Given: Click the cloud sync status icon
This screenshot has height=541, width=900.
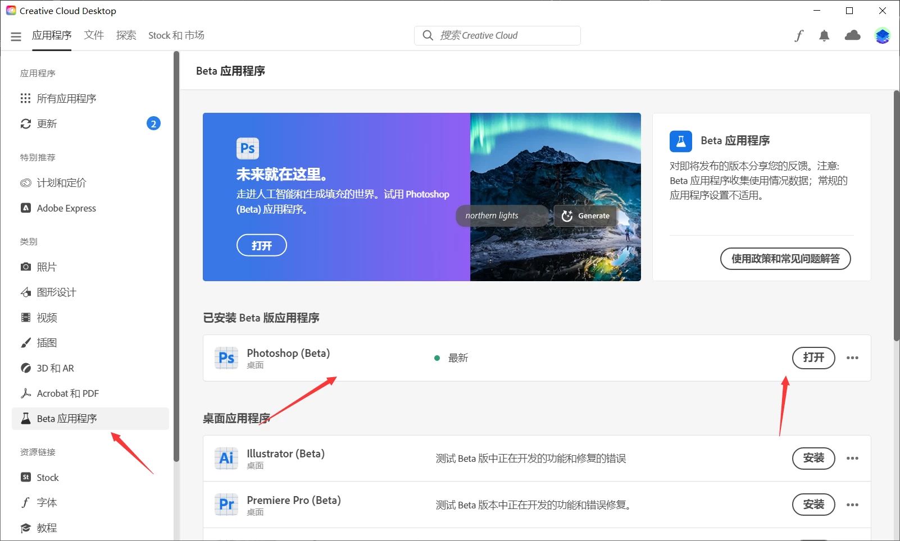Looking at the screenshot, I should tap(852, 35).
